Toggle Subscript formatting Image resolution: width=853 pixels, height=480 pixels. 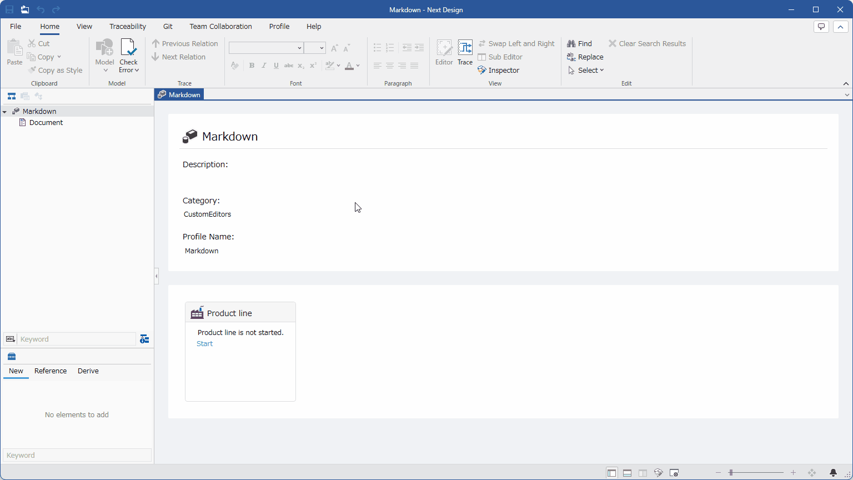click(x=301, y=66)
